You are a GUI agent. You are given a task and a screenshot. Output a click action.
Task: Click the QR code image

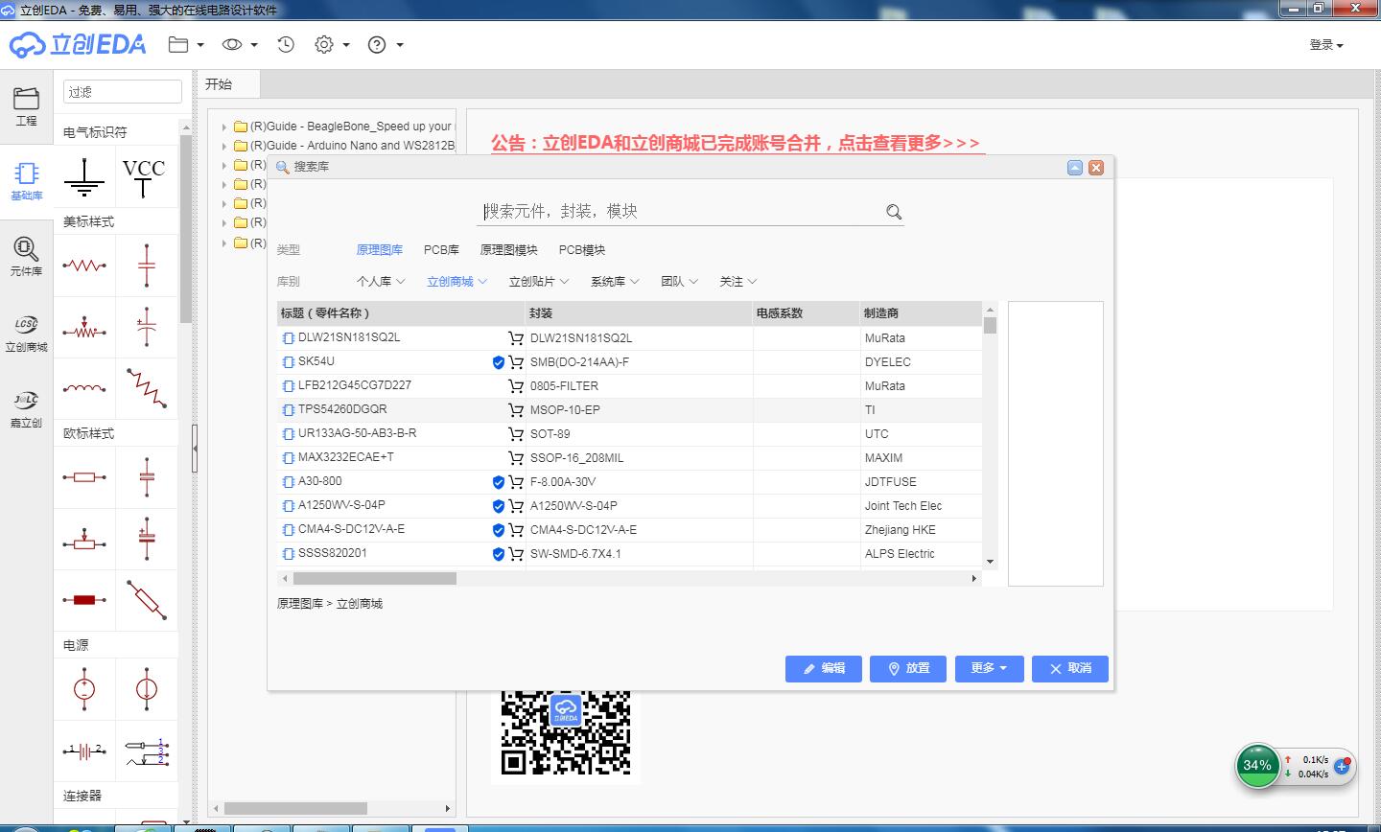pyautogui.click(x=566, y=732)
